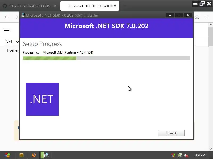Click the network tray icon
The width and height of the screenshot is (213, 159).
180,155
